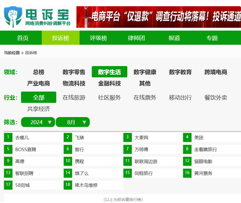Open rank 7 万师傅 entry
This screenshot has width=241, height=203.
[153, 149]
